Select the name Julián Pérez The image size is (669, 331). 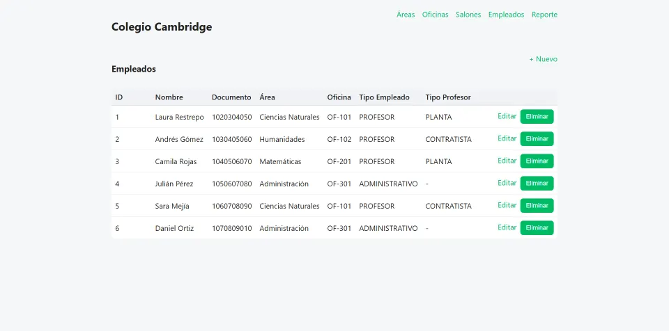pyautogui.click(x=174, y=184)
